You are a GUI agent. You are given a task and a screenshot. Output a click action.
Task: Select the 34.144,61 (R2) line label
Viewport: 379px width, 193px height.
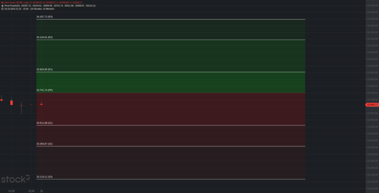click(x=44, y=37)
